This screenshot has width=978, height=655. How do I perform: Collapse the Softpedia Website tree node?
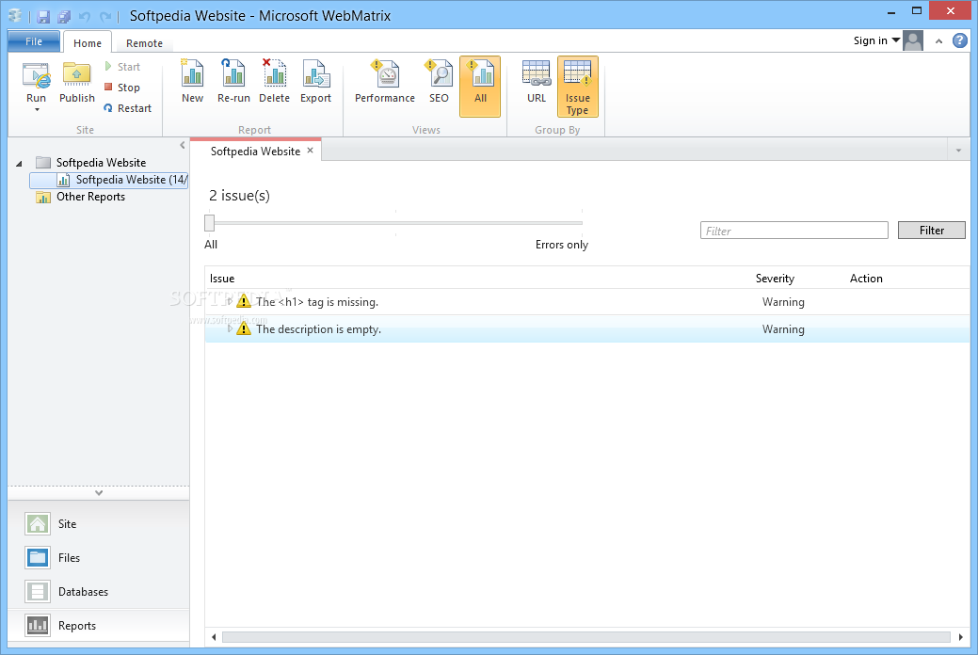[x=20, y=164]
